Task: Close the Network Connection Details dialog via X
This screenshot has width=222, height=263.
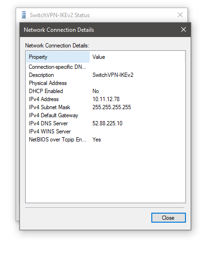Action: pos(184,29)
